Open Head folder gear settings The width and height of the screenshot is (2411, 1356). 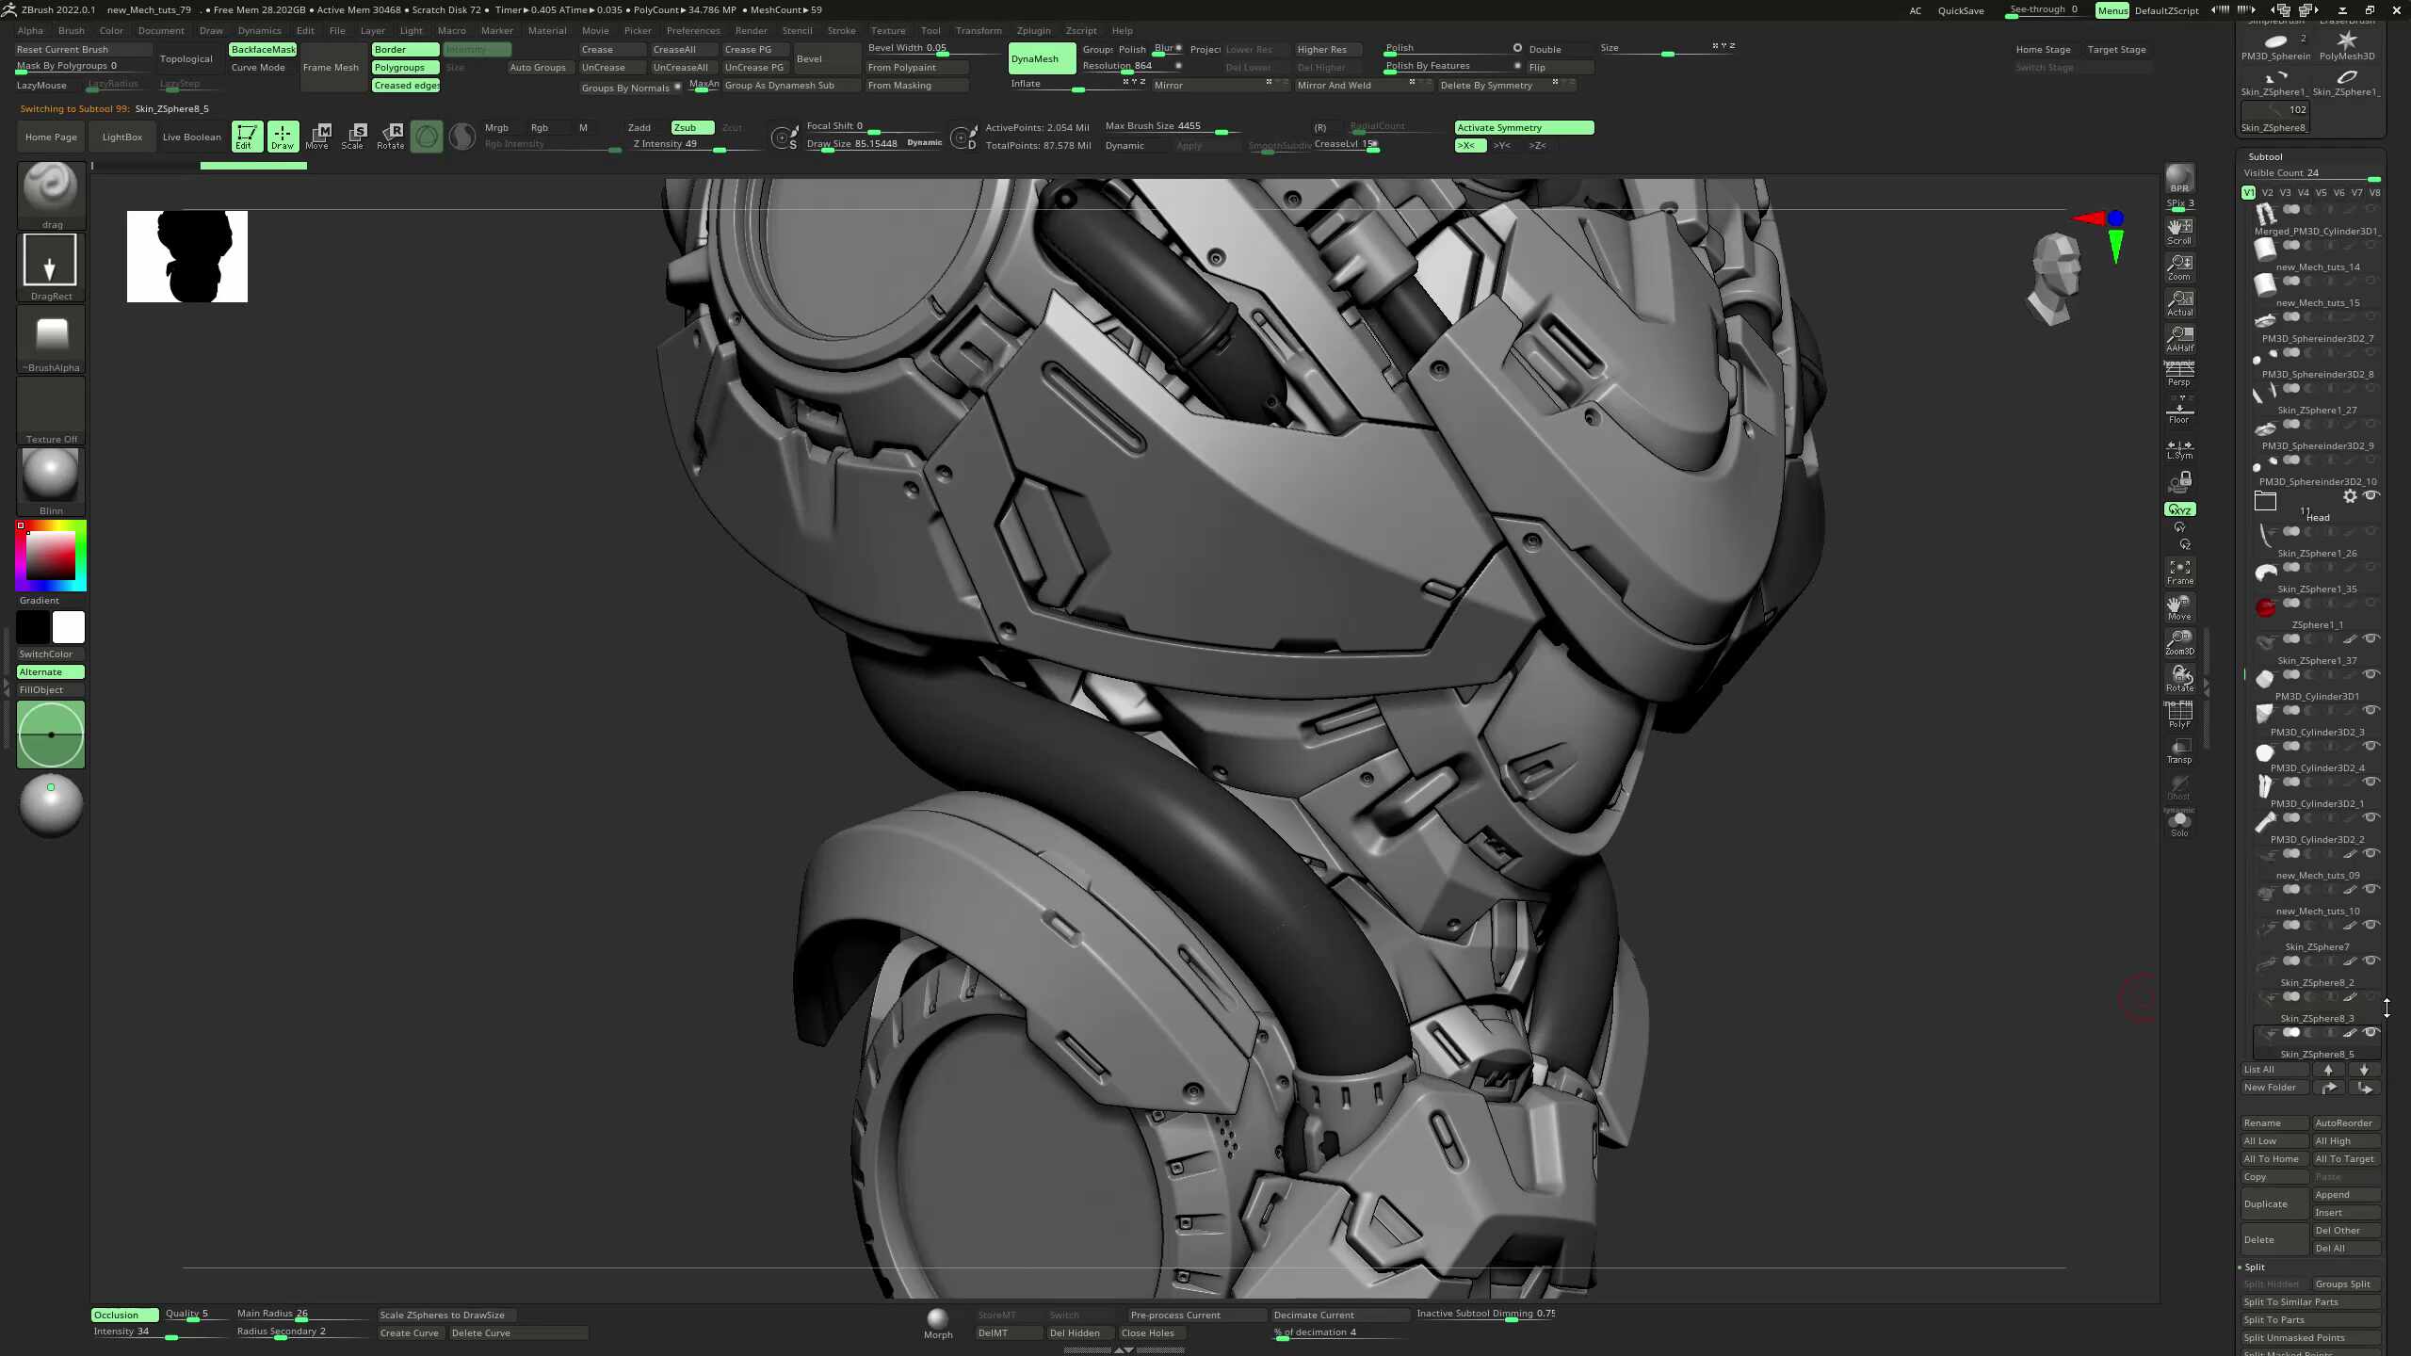point(2351,496)
